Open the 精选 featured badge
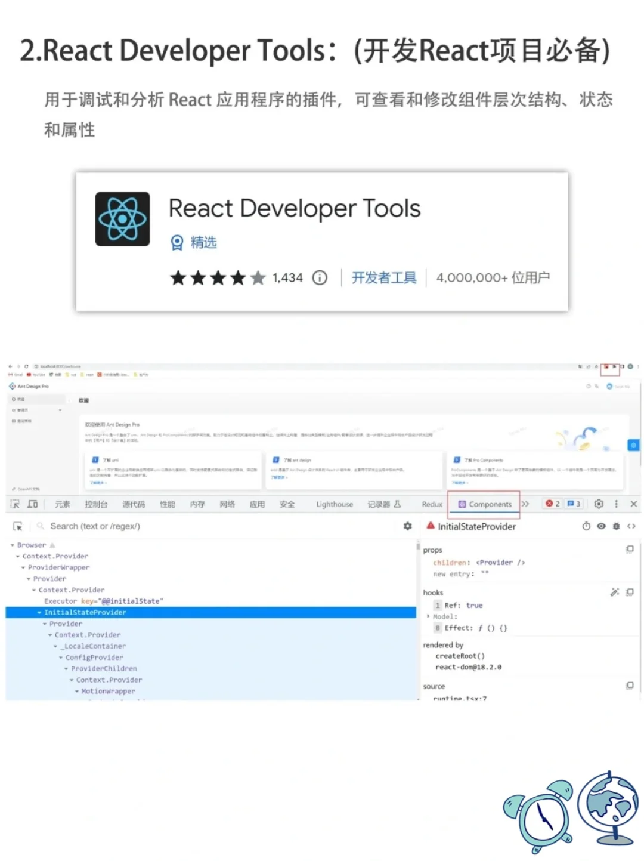The image size is (644, 861). point(194,242)
